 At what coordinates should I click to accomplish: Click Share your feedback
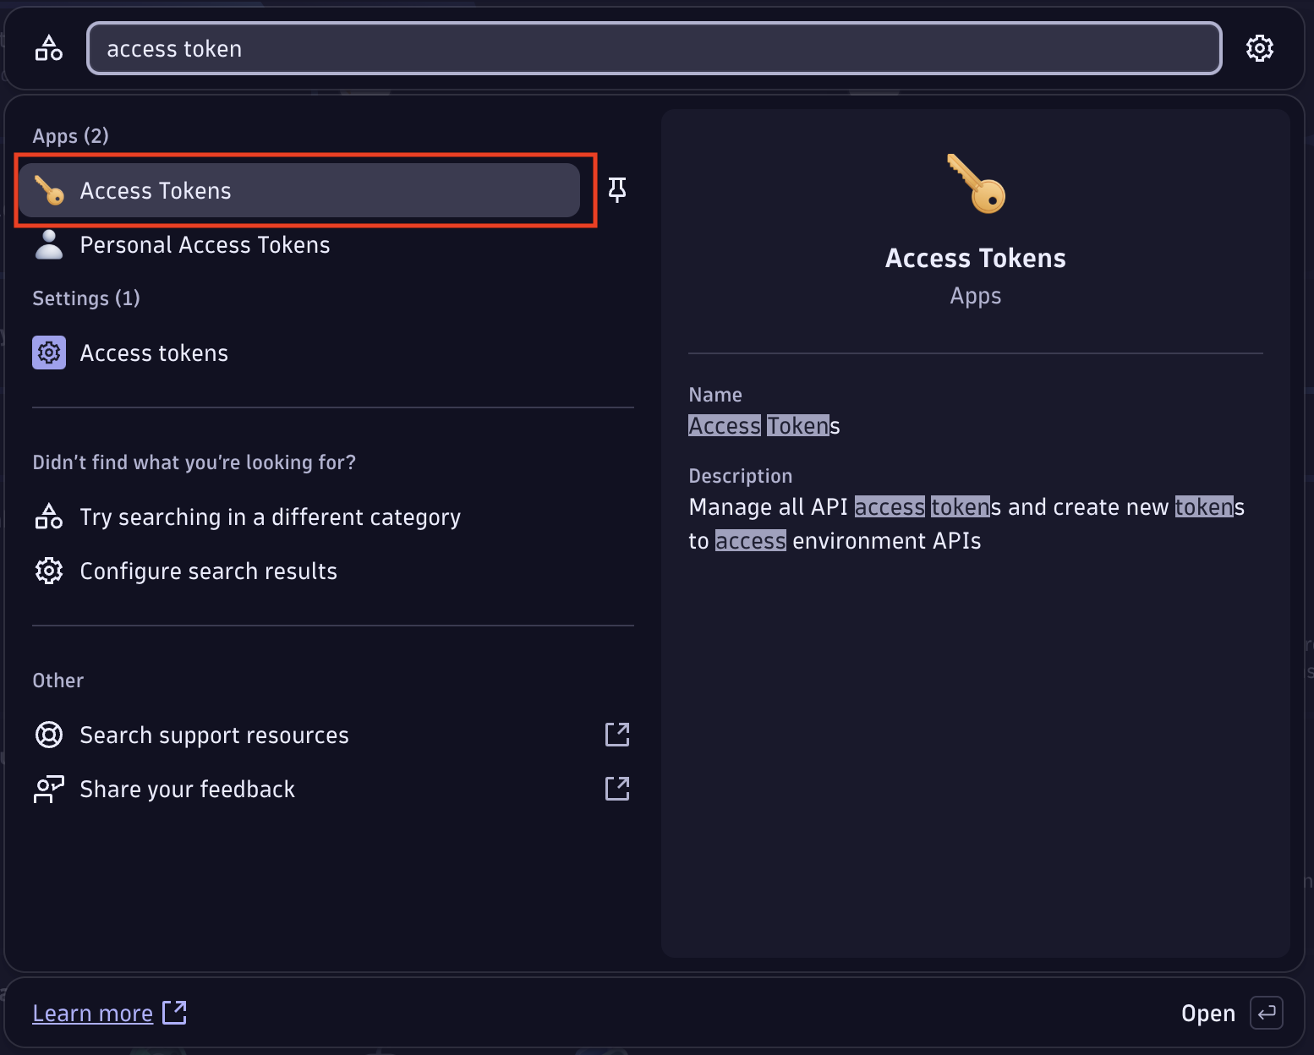[x=187, y=789]
